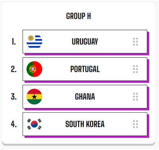Select the PORTUGAL team name
The height and width of the screenshot is (150, 159).
[x=85, y=69]
